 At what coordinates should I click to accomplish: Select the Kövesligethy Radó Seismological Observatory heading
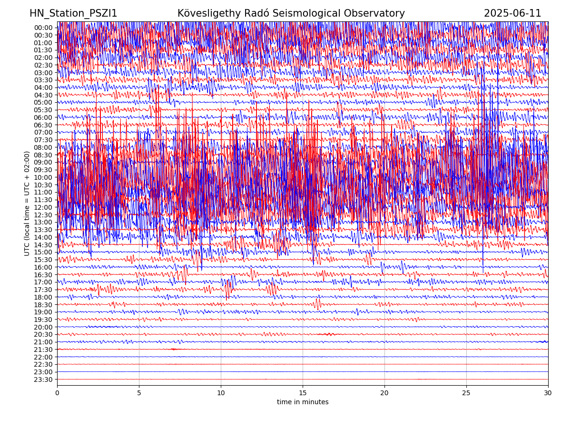pyautogui.click(x=291, y=13)
